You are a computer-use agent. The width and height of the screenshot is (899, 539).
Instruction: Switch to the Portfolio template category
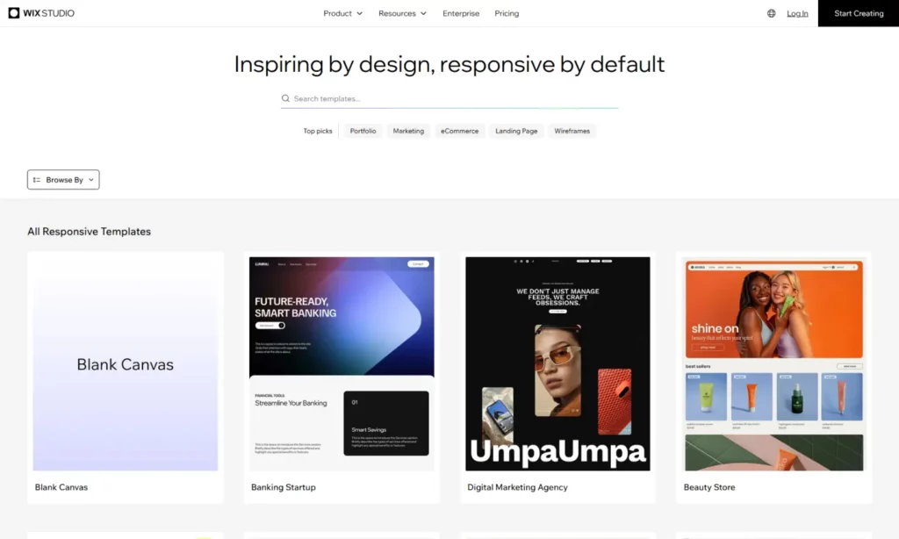click(x=362, y=130)
